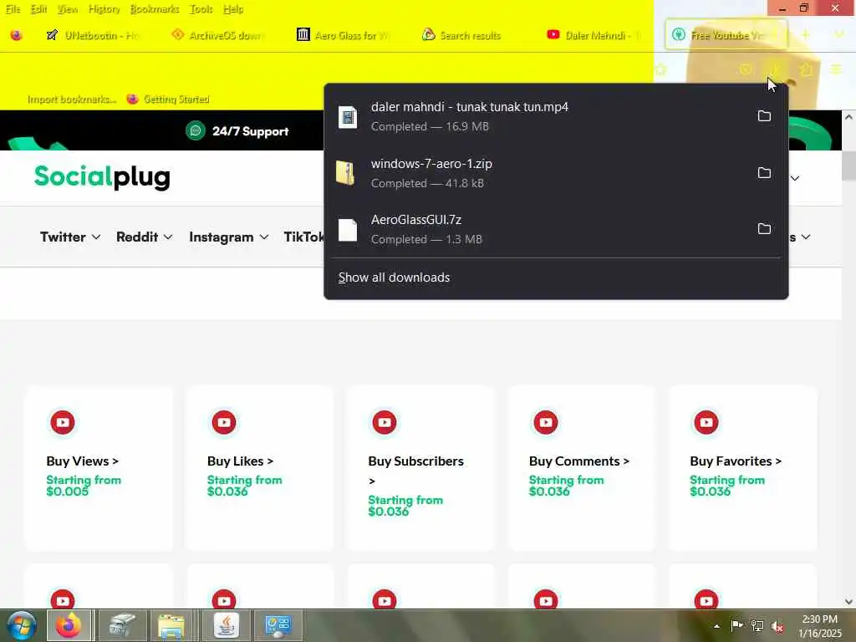Open the Buy Views link
Viewport: 856px width, 642px height.
tap(83, 461)
